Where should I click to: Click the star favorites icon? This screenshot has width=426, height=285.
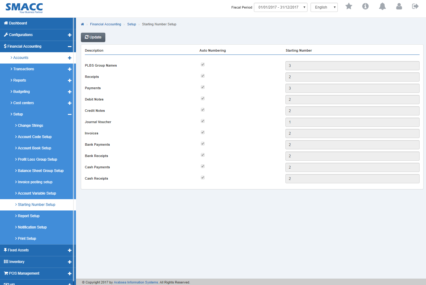[x=349, y=6]
